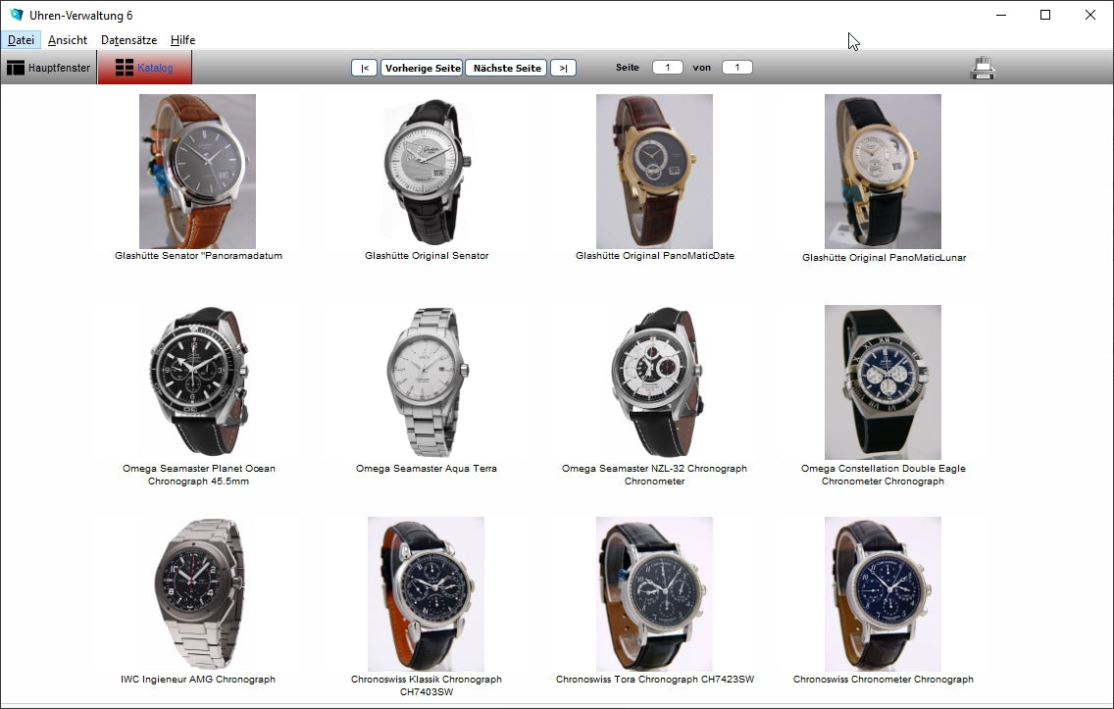The height and width of the screenshot is (709, 1114).
Task: Open the Hauptfenster view
Action: coord(49,68)
